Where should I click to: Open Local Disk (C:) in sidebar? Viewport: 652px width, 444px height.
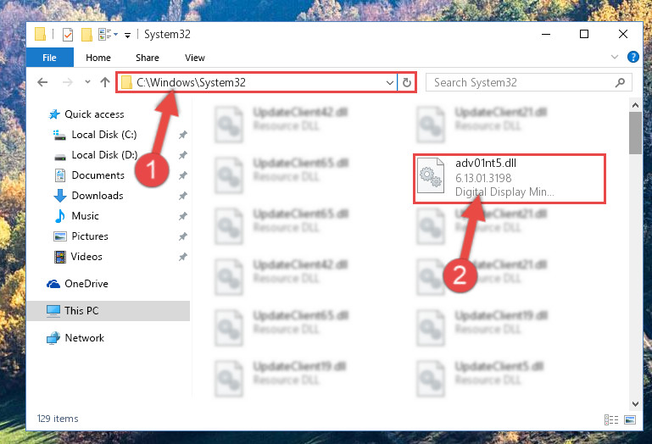coord(104,135)
